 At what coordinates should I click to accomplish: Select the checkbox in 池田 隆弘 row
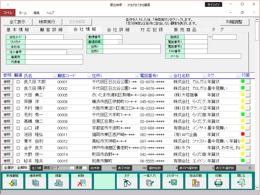18,135
